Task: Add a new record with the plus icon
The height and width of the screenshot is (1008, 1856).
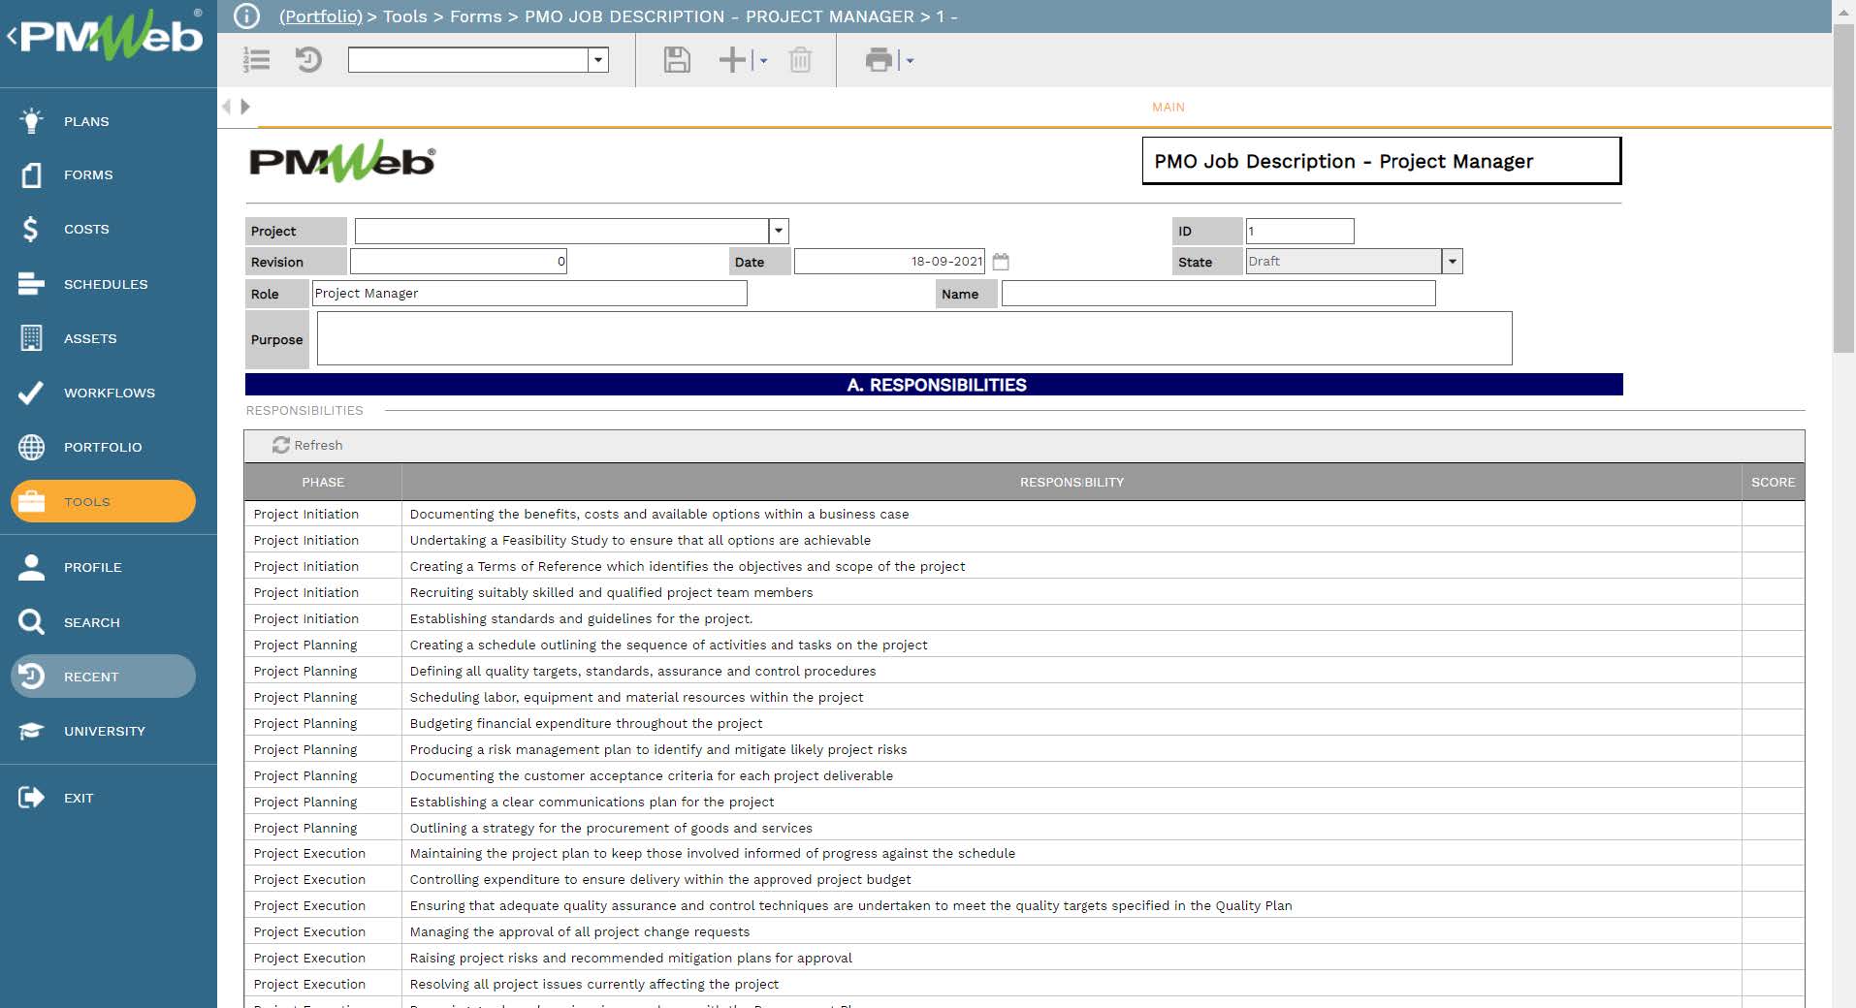Action: click(732, 60)
